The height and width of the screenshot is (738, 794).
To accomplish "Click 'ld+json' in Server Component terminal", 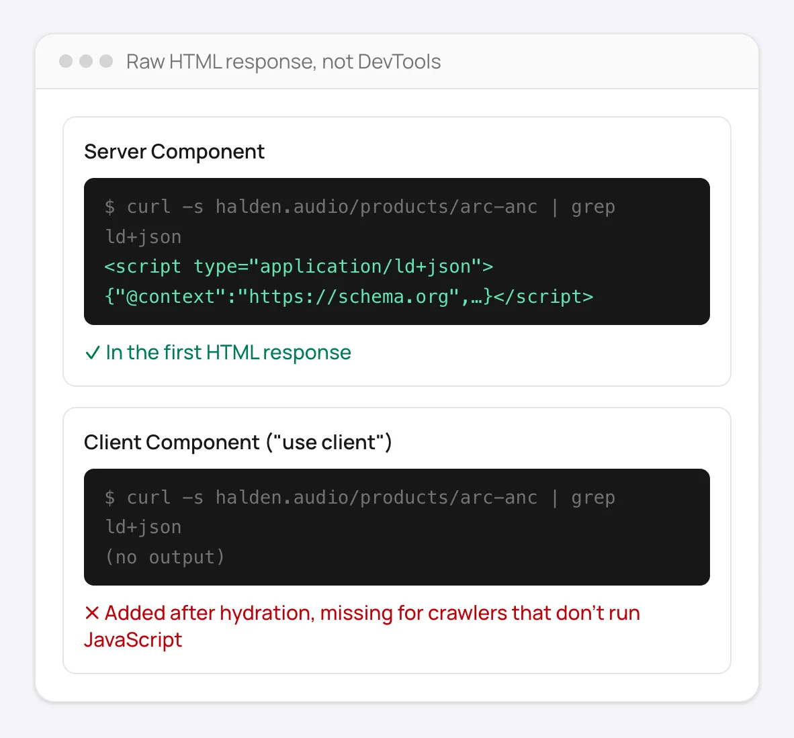I will [x=143, y=237].
